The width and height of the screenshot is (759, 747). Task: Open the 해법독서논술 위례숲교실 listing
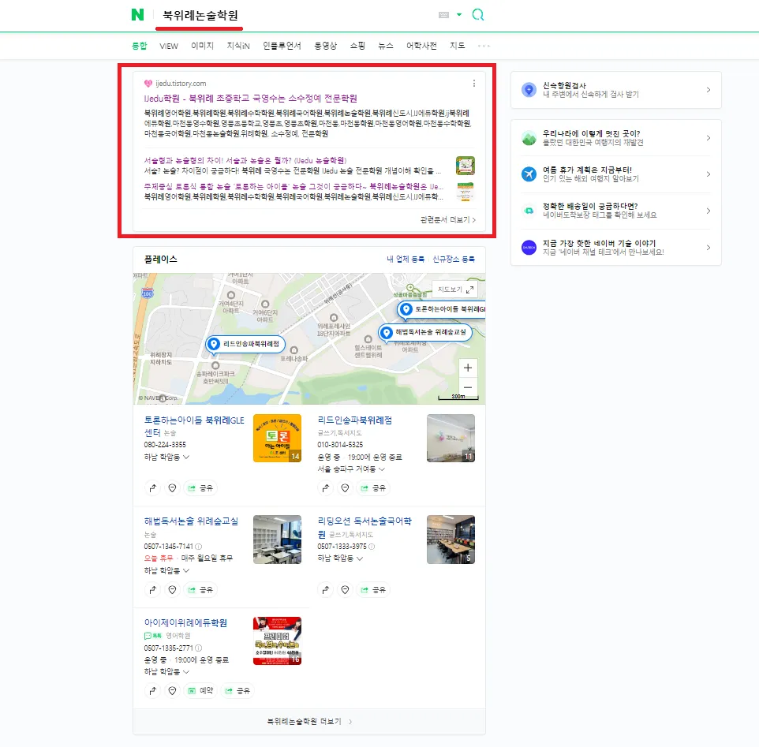point(191,521)
